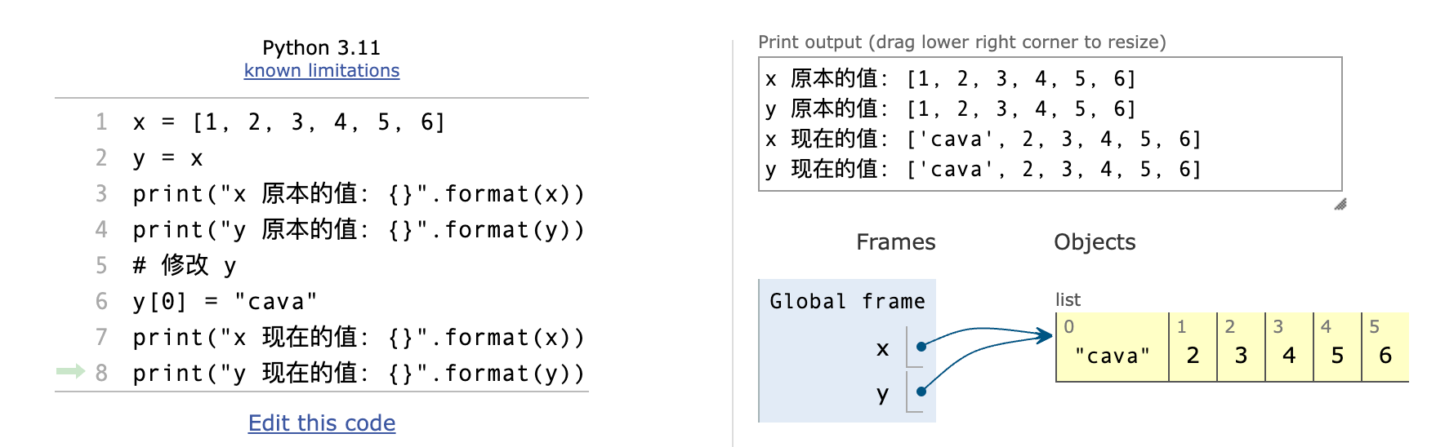Viewport: 1436px width, 447px height.
Task: Open the known limitations link
Action: [322, 71]
